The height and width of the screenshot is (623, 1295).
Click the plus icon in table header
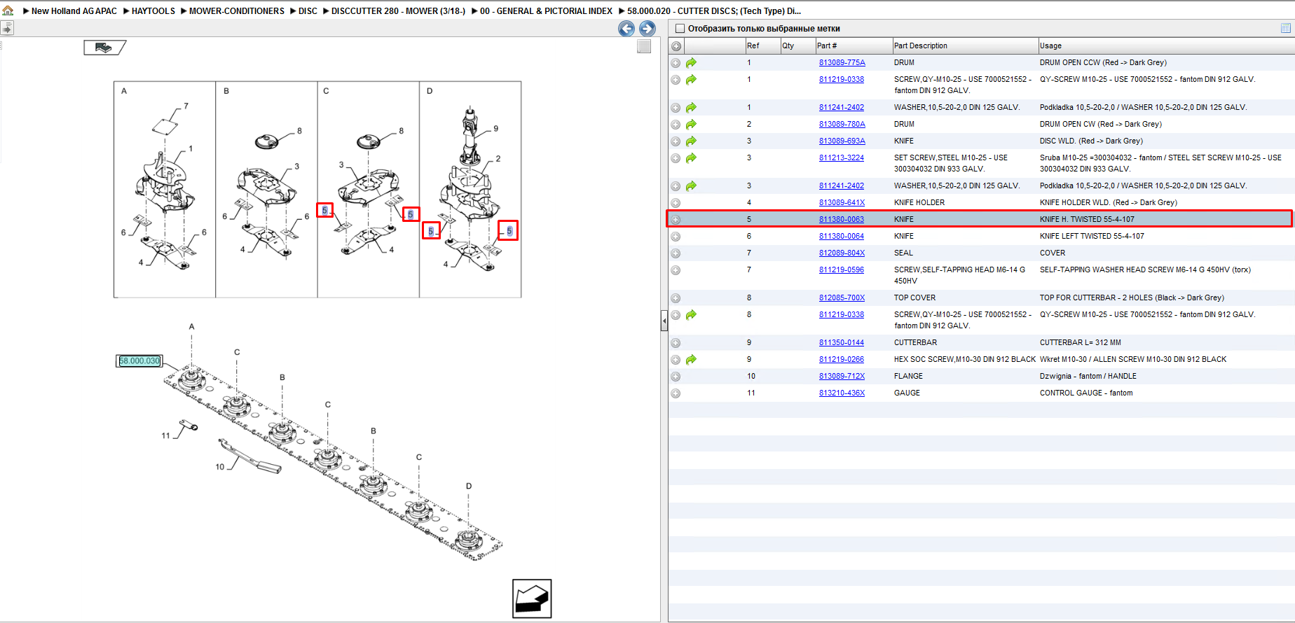coord(676,46)
